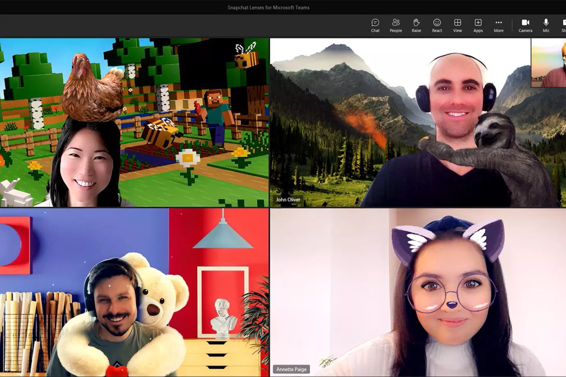Show the People participants list
The height and width of the screenshot is (377, 566).
pyautogui.click(x=396, y=25)
